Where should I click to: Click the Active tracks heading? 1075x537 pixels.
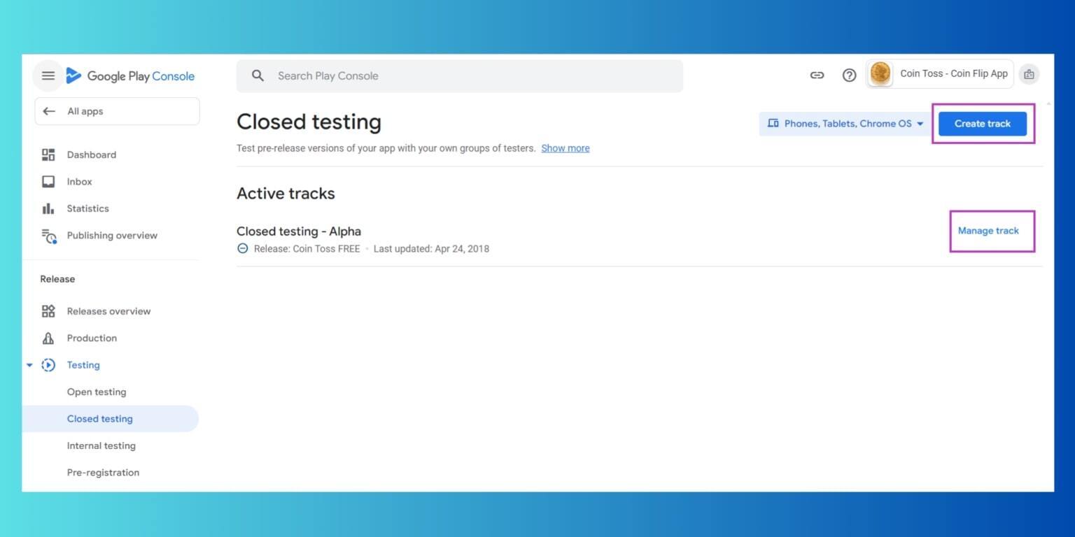(286, 194)
